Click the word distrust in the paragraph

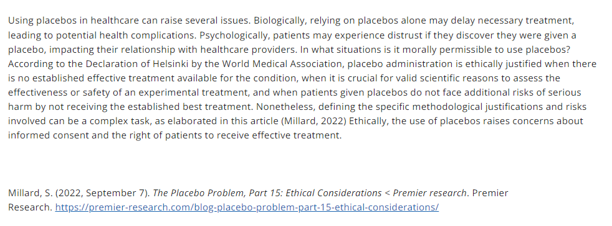point(404,35)
